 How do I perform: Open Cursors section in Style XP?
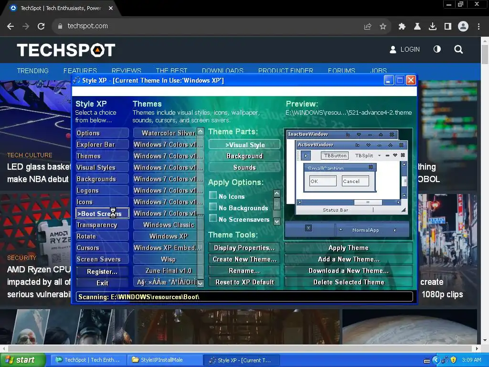pos(102,248)
